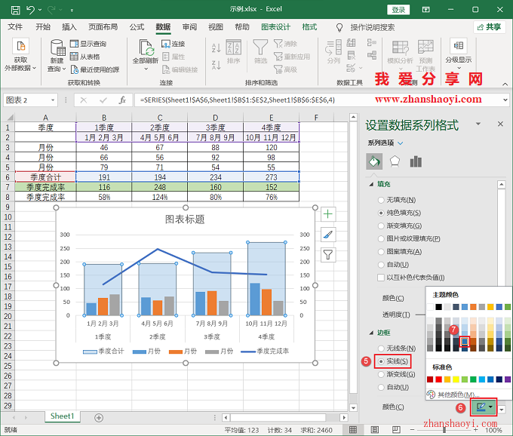The image size is (513, 436).
Task: Select No Fill (无填充) radio button
Action: (x=381, y=200)
